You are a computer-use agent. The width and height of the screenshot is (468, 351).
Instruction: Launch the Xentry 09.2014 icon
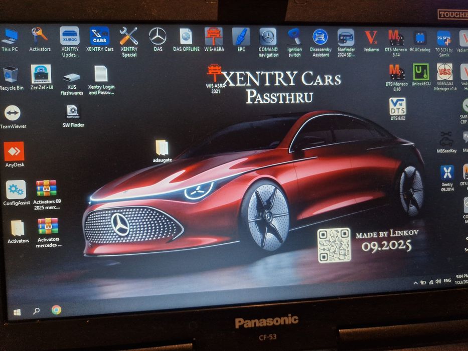pyautogui.click(x=447, y=178)
